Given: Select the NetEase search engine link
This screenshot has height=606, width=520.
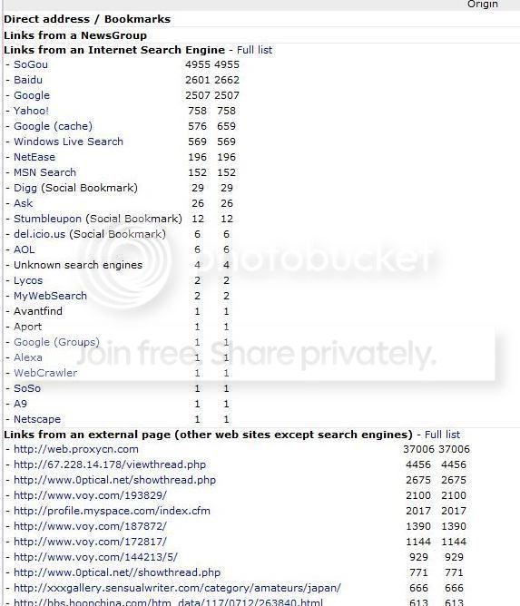Looking at the screenshot, I should (34, 157).
